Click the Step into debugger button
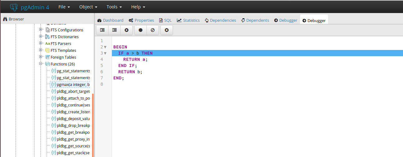 [102, 30]
